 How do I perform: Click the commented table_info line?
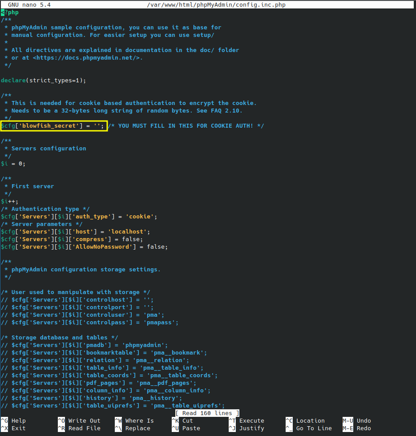[x=102, y=368]
